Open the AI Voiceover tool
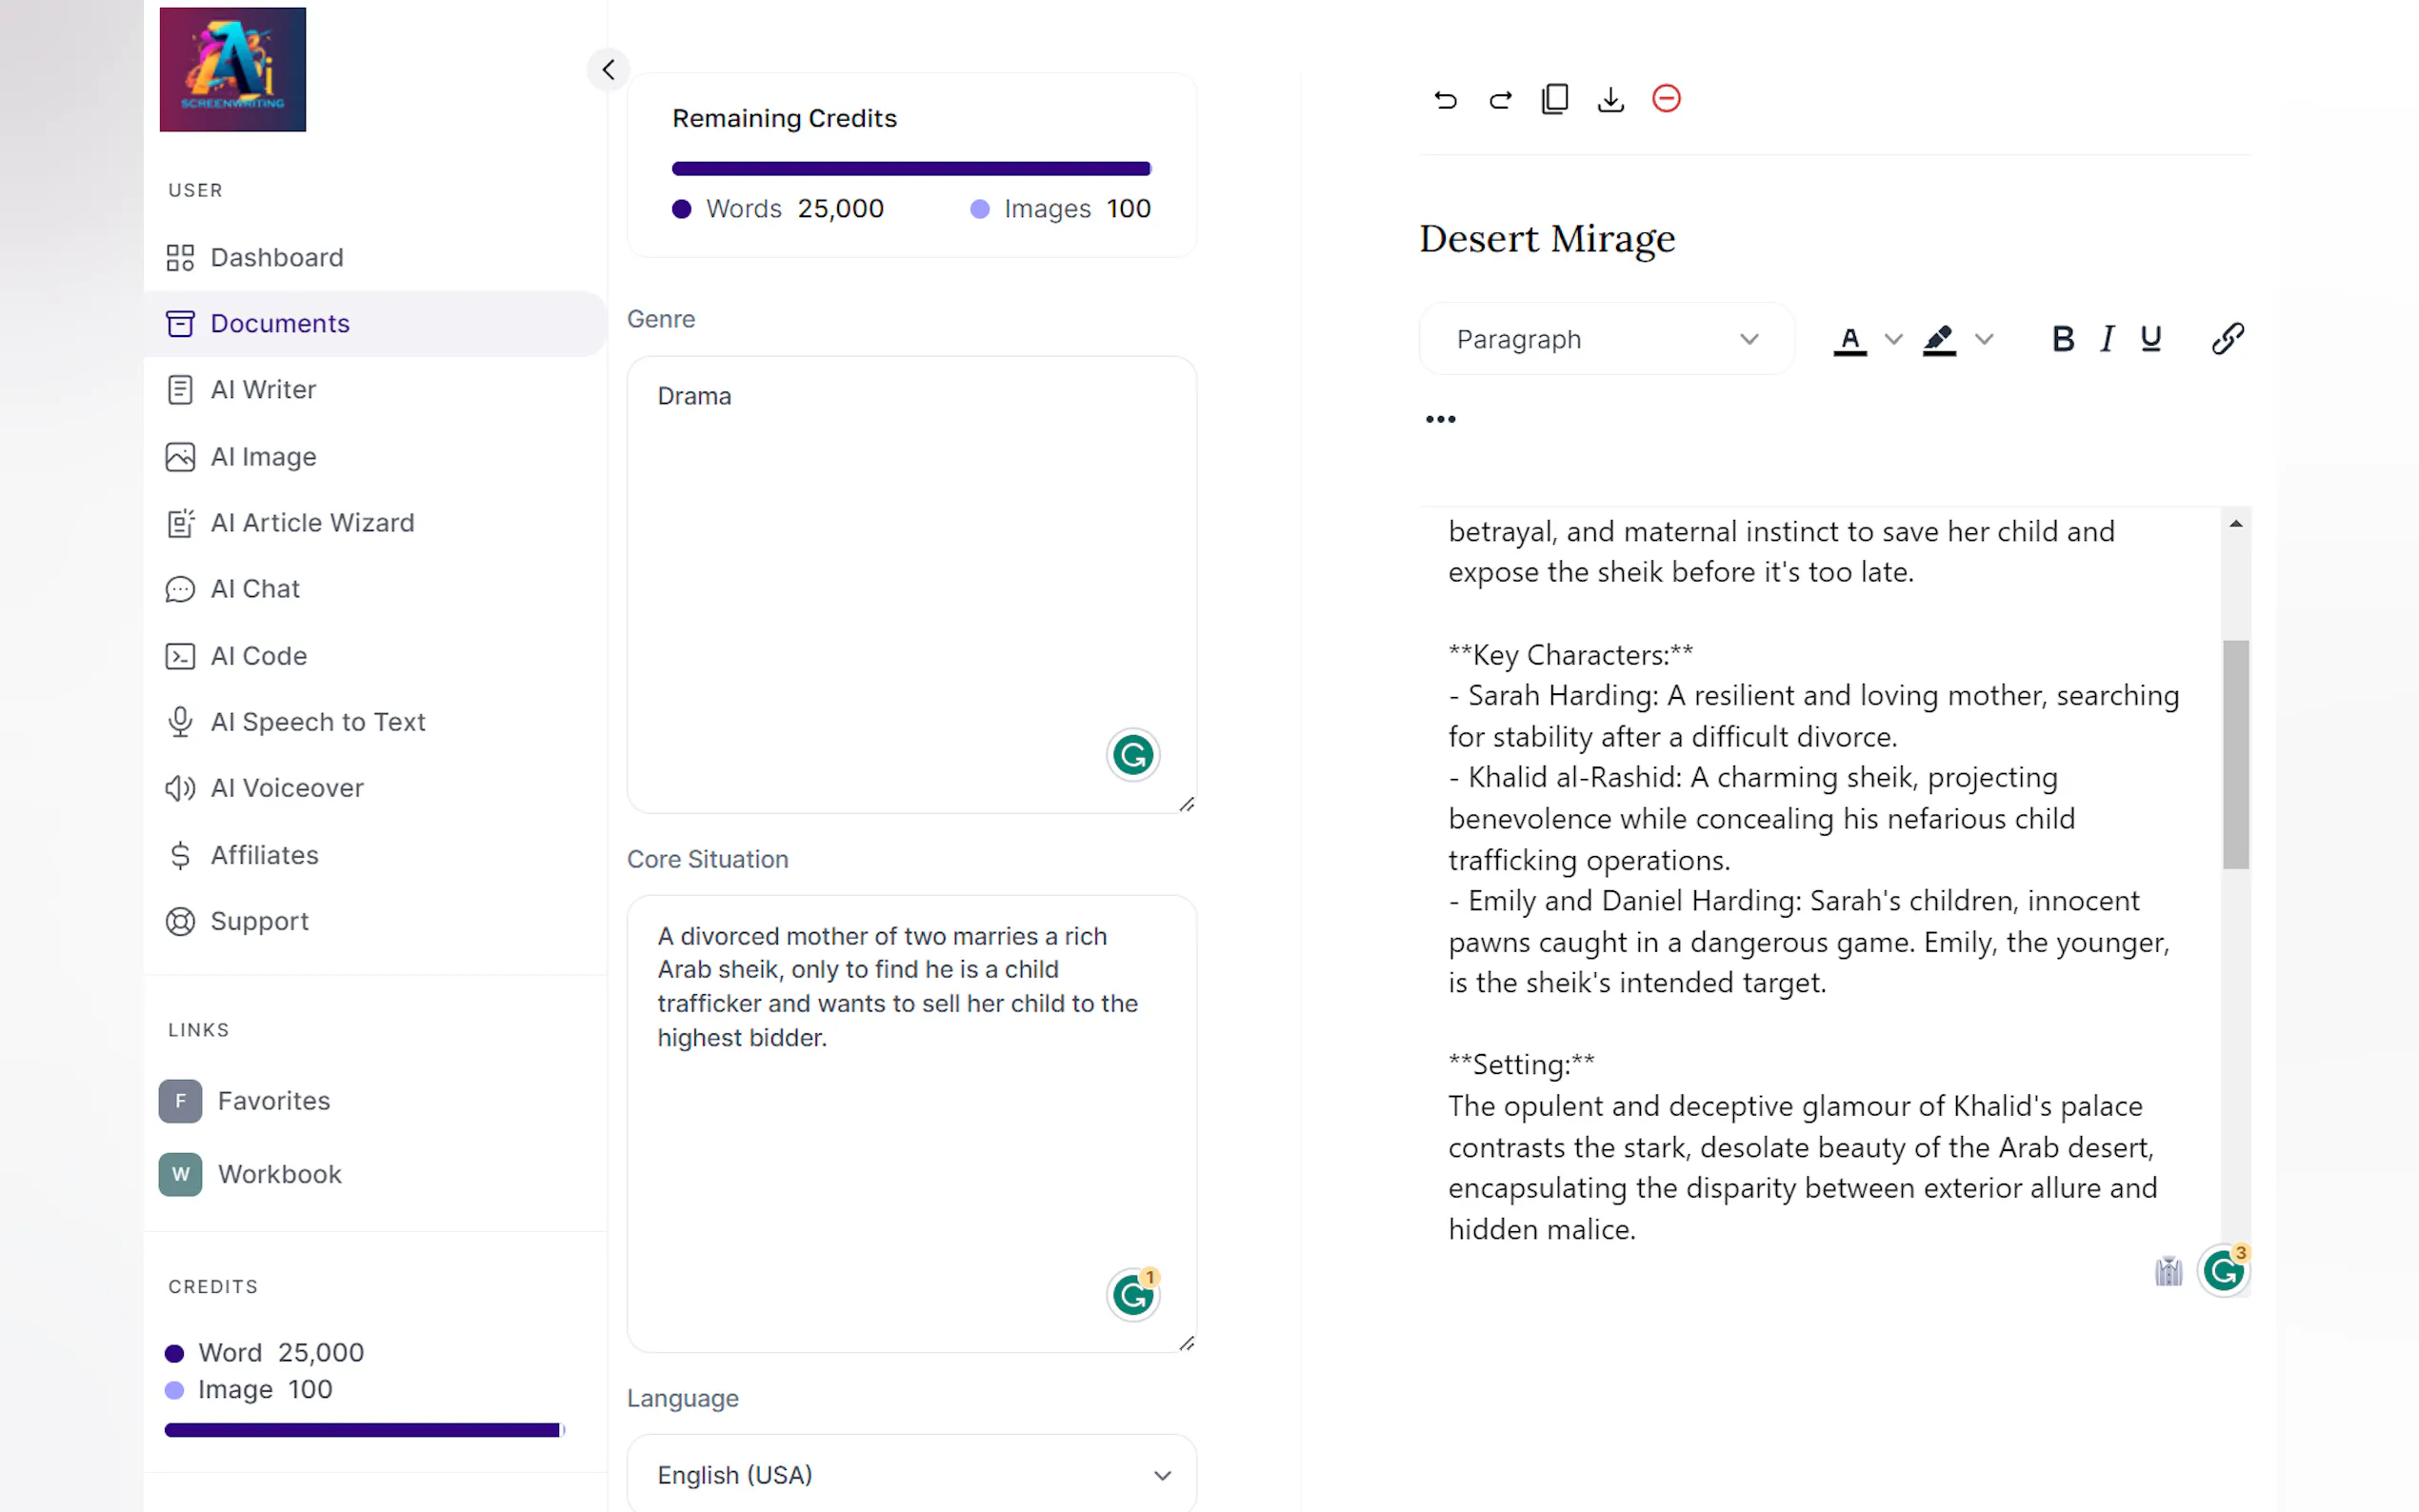Image resolution: width=2419 pixels, height=1512 pixels. 287,787
